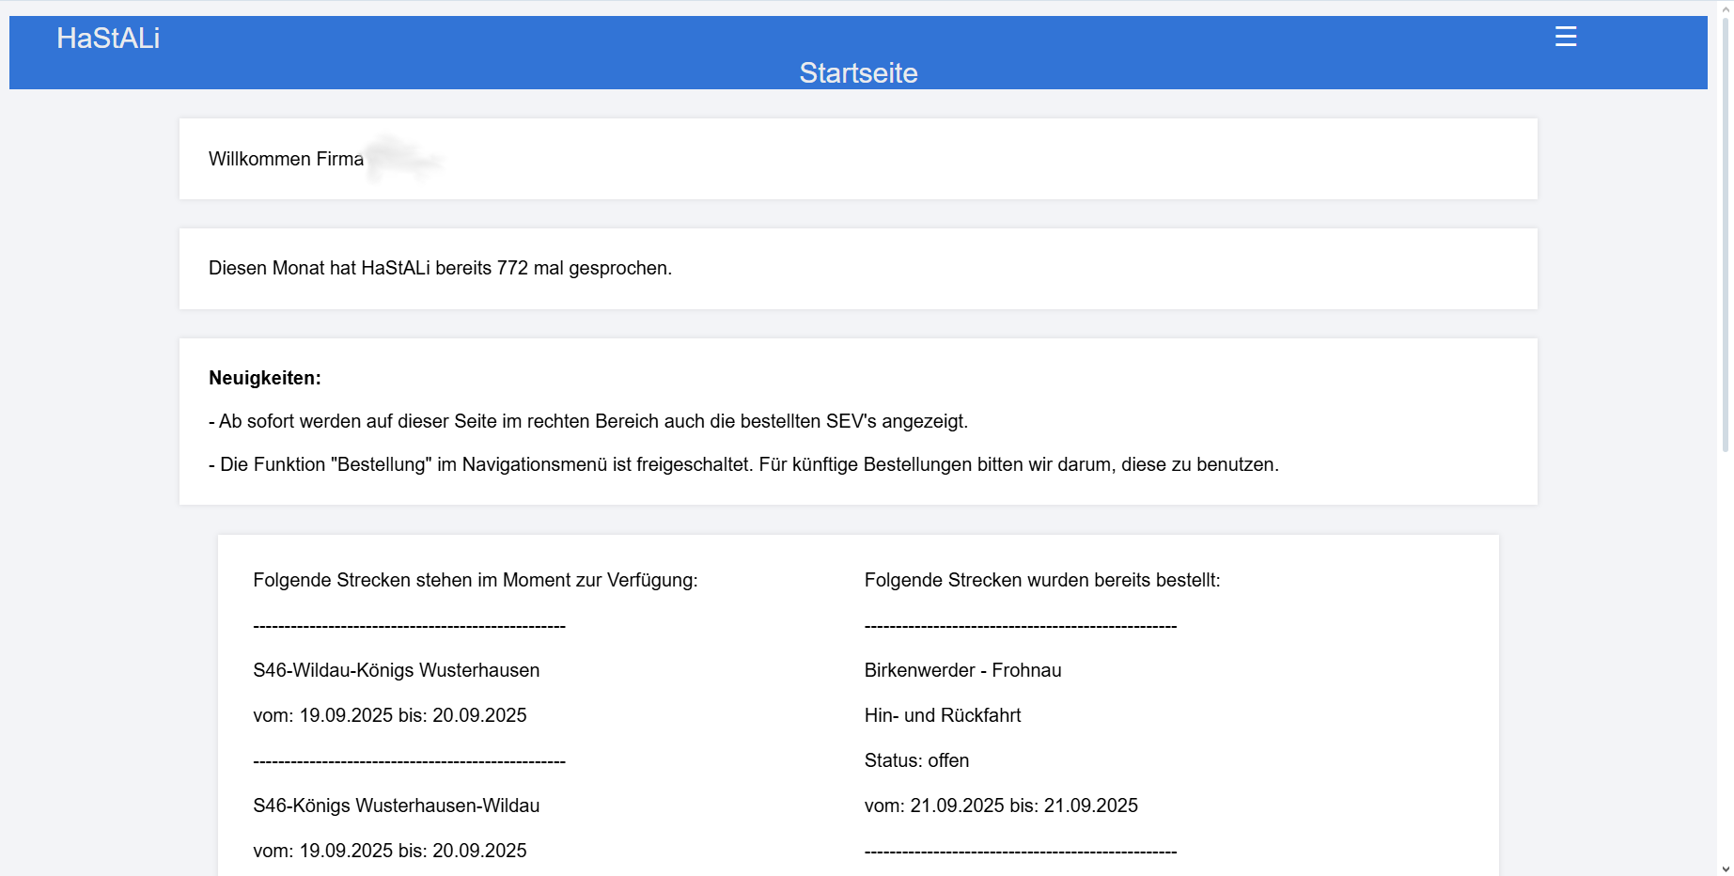Click the 21.09.2025 date range
Screen dimensions: 1734x876
(1001, 806)
